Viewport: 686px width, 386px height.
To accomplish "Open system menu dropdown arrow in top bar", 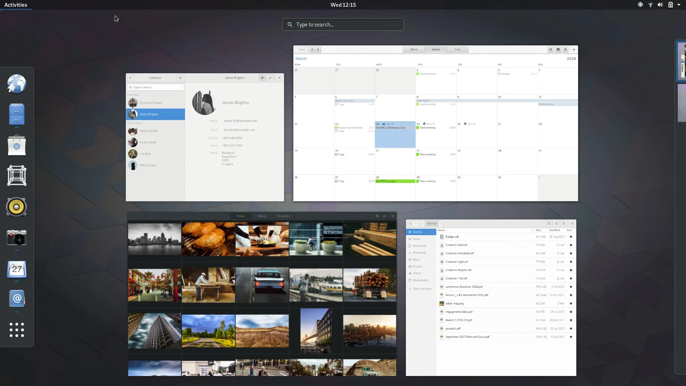I will click(x=679, y=5).
